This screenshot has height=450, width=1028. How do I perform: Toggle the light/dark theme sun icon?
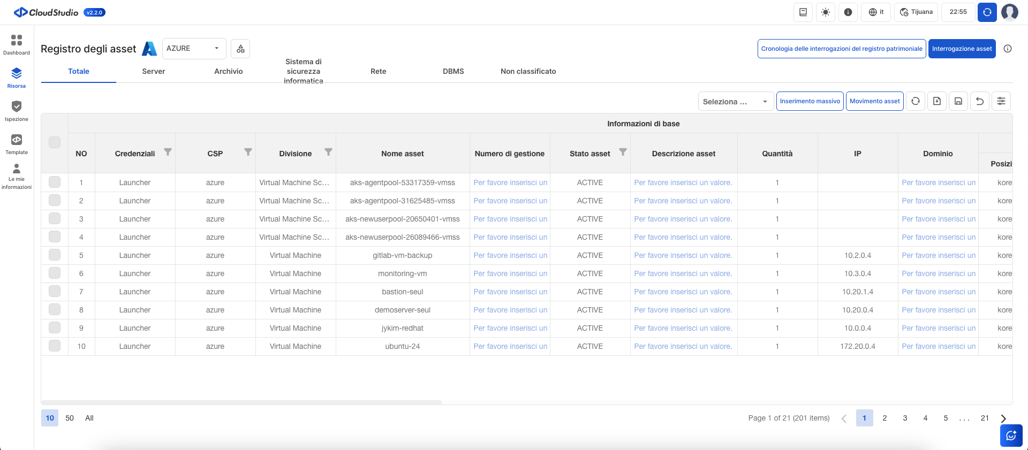click(826, 12)
